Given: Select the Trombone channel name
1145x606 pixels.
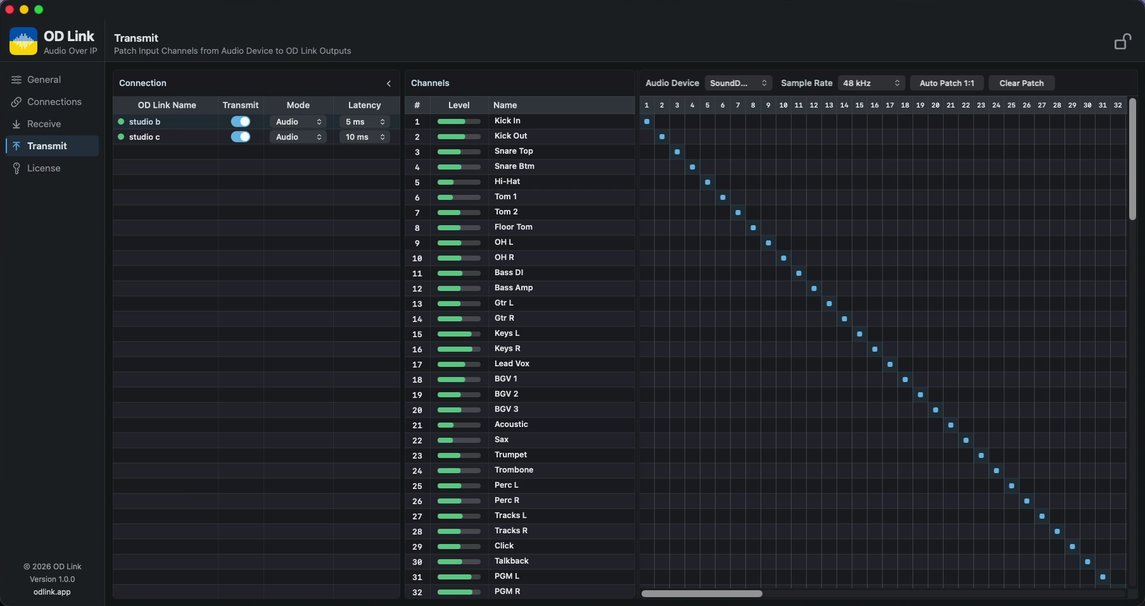Looking at the screenshot, I should point(514,470).
